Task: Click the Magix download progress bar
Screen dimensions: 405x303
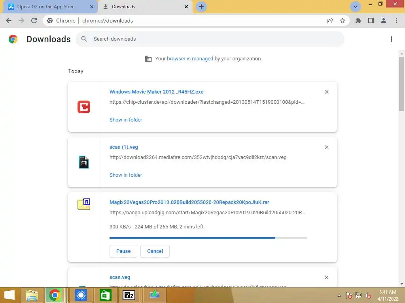Action: (x=208, y=238)
